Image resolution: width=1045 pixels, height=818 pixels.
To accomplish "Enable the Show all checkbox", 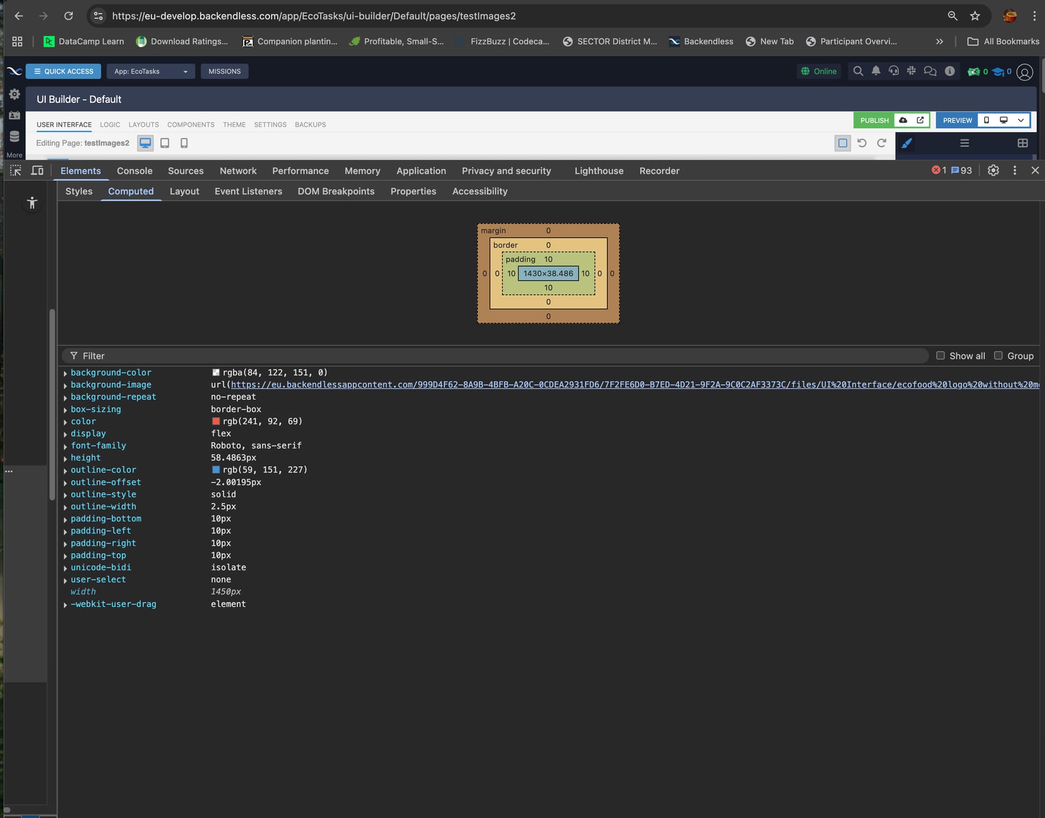I will point(940,356).
